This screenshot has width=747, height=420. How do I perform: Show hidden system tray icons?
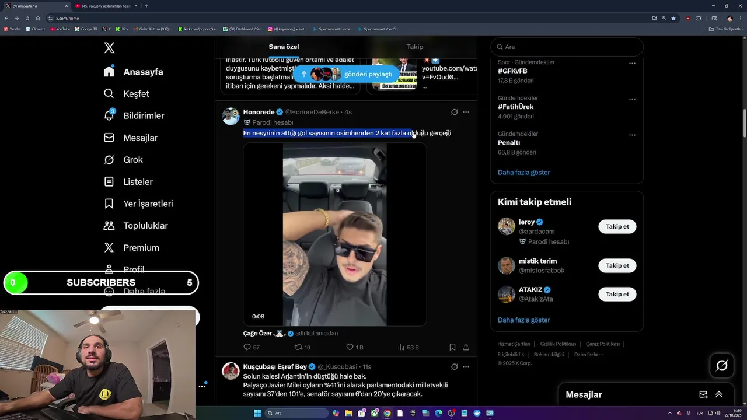[x=670, y=413]
